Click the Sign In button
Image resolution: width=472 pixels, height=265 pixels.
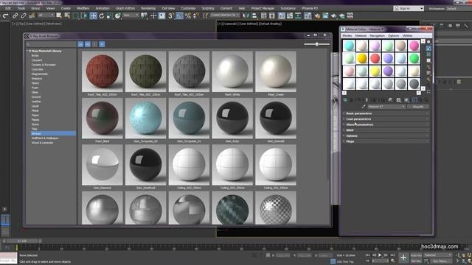409,8
